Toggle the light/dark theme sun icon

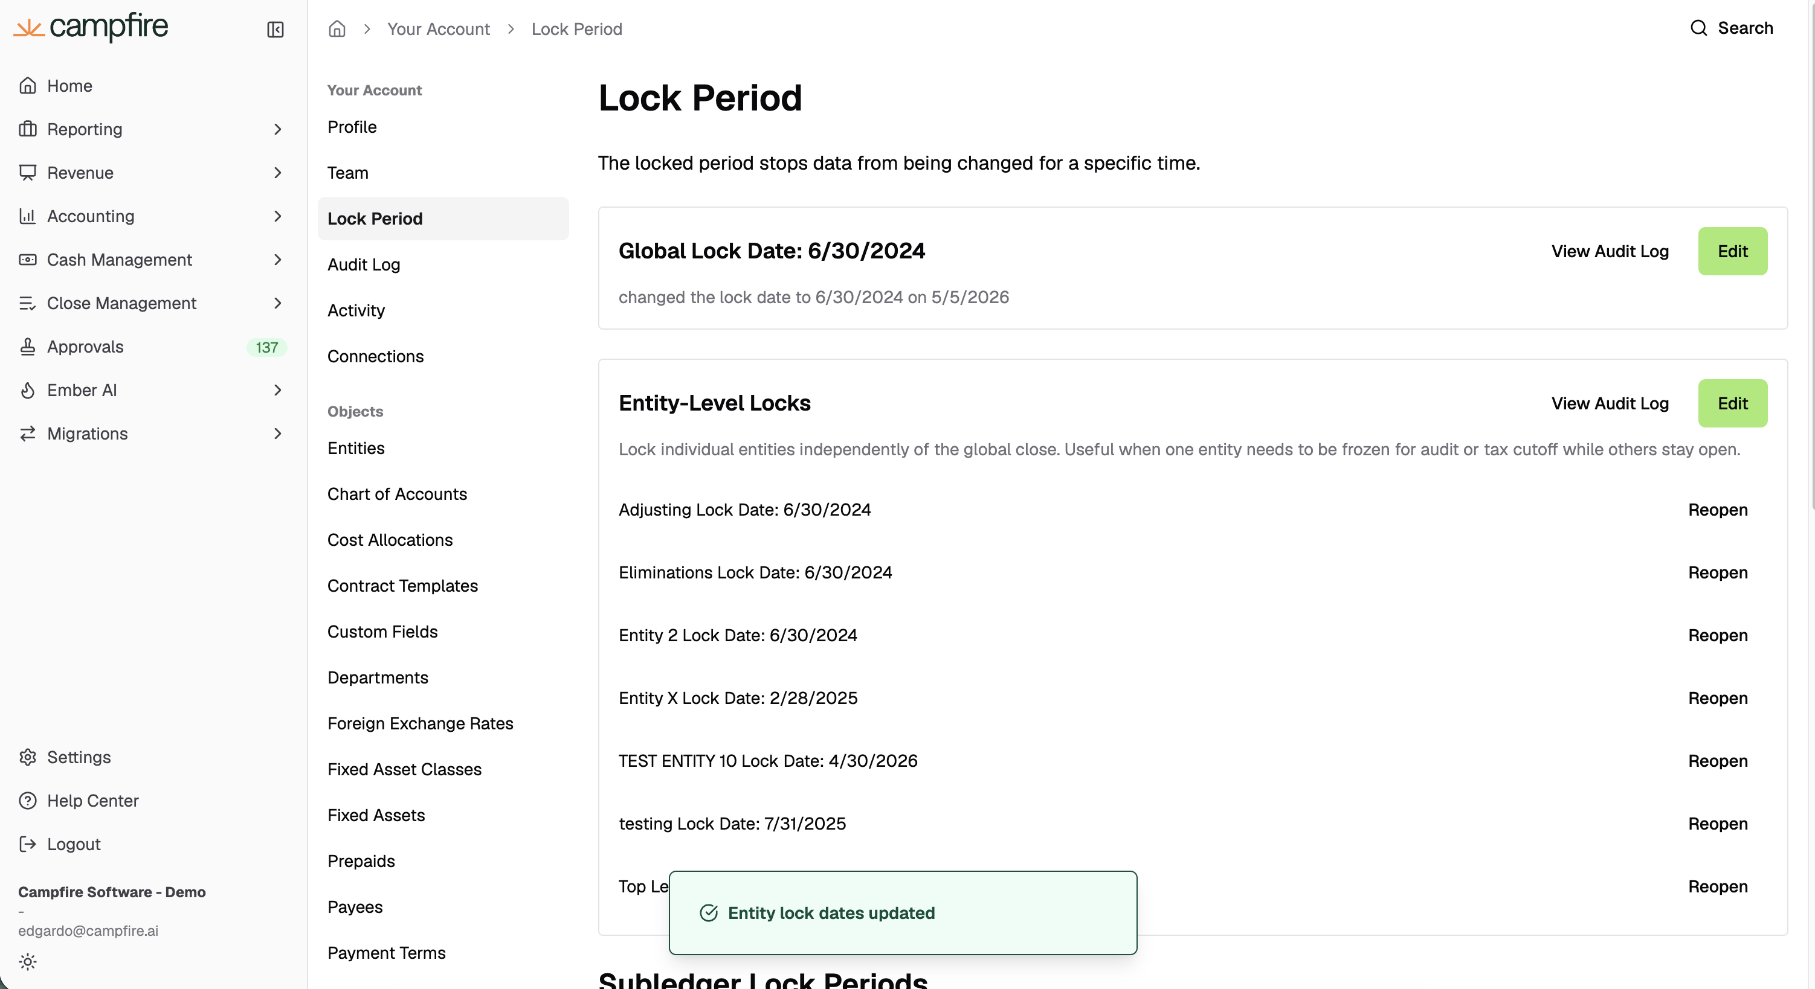(27, 962)
